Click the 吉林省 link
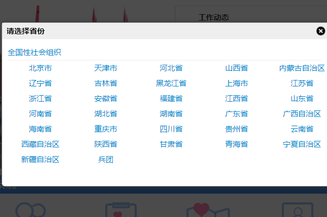 [x=106, y=83]
